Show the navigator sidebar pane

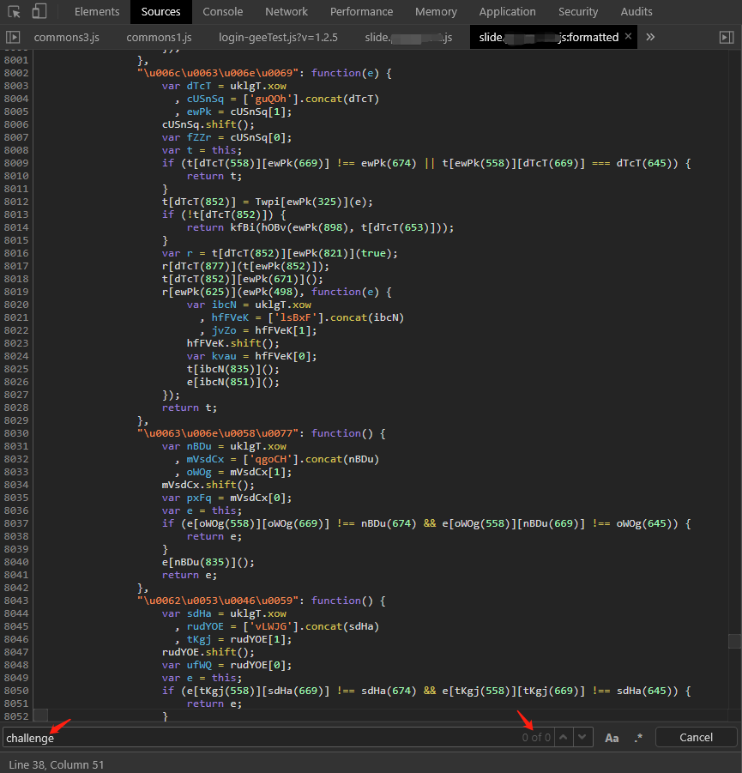(x=13, y=37)
